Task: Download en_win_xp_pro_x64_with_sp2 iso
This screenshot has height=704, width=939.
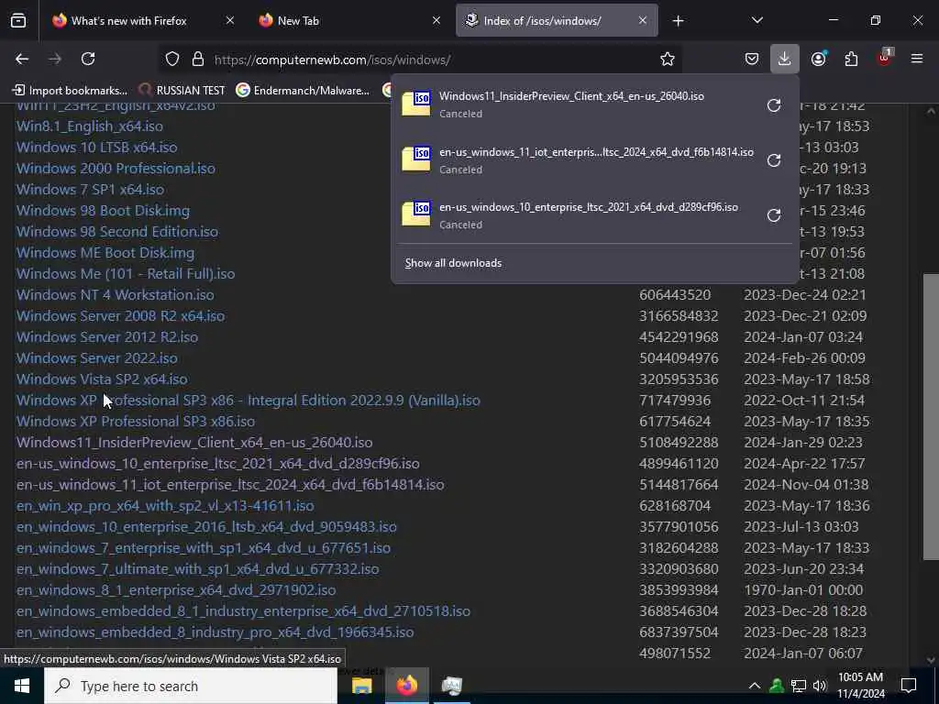Action: [x=165, y=506]
